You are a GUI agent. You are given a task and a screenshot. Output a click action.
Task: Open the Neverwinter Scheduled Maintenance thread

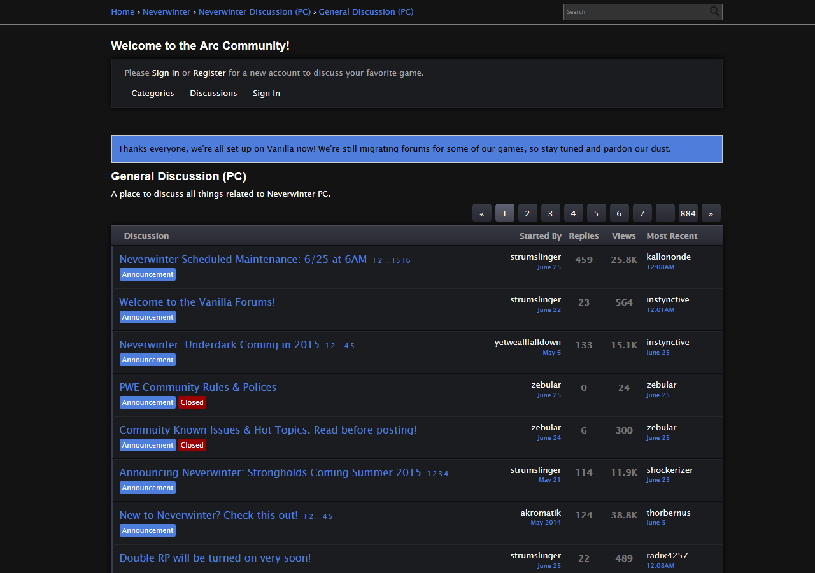(x=242, y=259)
